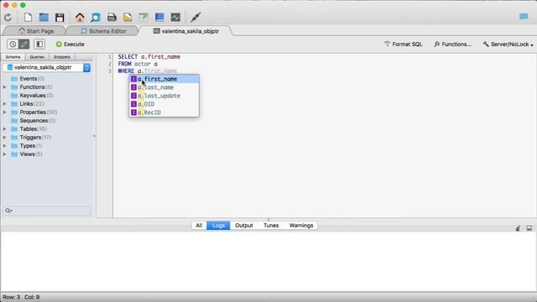Click the Execute button label
The width and height of the screenshot is (537, 302).
click(74, 44)
